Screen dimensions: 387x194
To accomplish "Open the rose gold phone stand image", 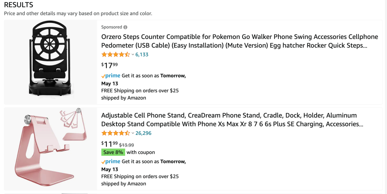I will point(51,149).
